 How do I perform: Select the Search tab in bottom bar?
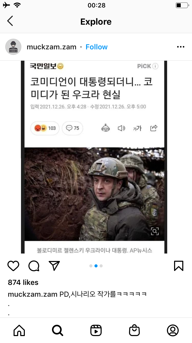58,330
